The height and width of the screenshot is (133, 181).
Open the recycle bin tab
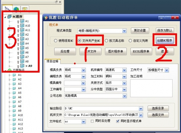pyautogui.click(x=25, y=9)
